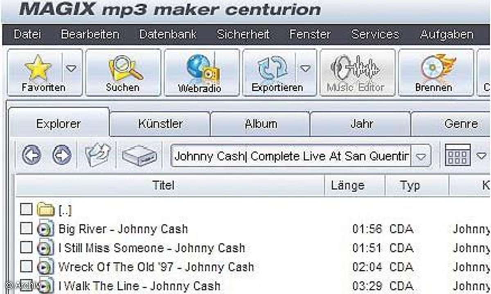Click the 03:29 length value

[367, 286]
